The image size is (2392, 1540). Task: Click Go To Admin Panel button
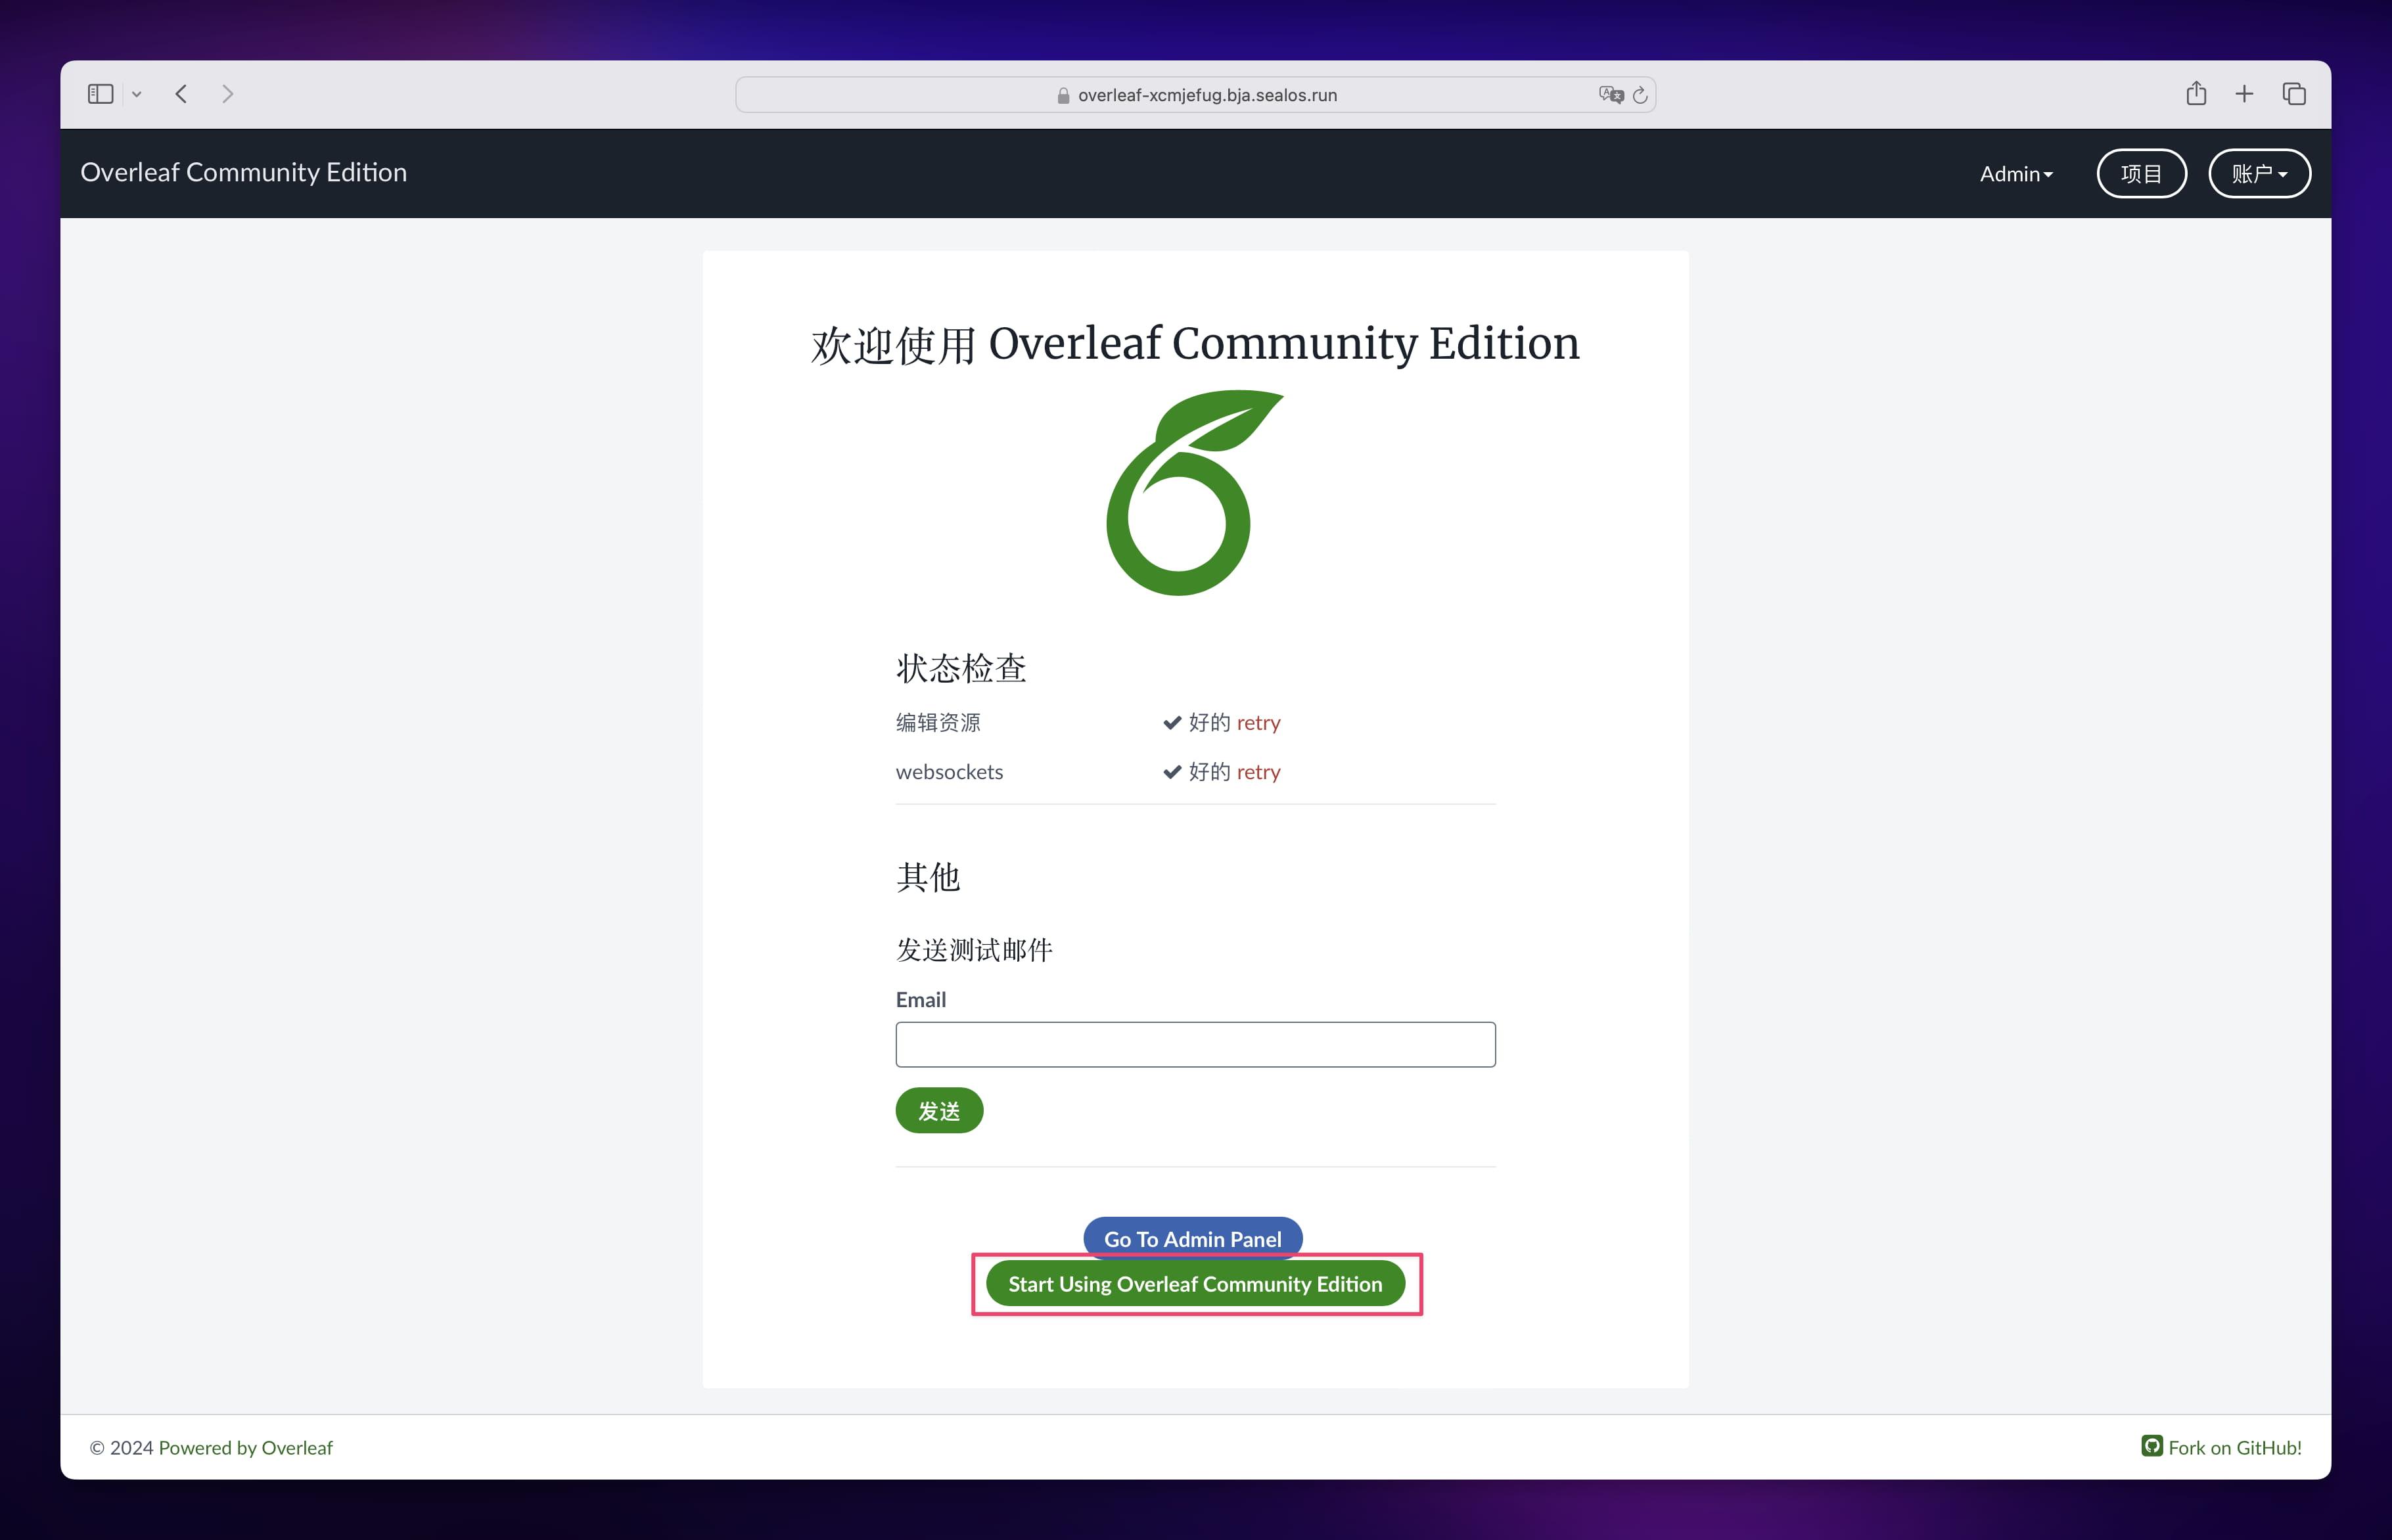click(1192, 1238)
